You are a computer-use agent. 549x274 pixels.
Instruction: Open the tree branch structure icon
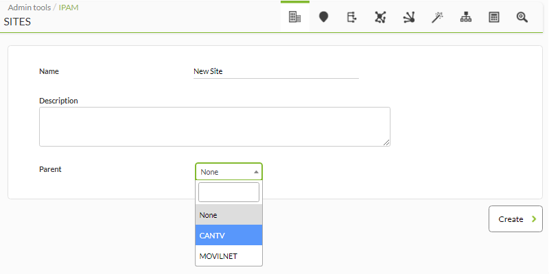(x=351, y=17)
